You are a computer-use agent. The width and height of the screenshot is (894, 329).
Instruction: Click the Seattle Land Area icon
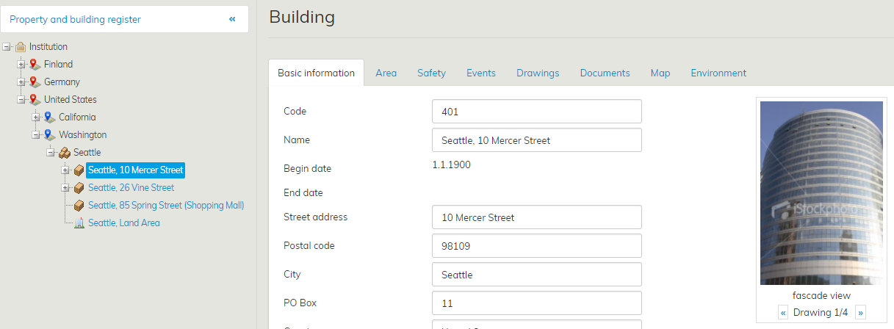click(x=79, y=223)
